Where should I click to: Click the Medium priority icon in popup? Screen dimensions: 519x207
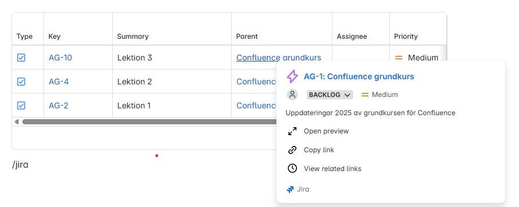[365, 95]
